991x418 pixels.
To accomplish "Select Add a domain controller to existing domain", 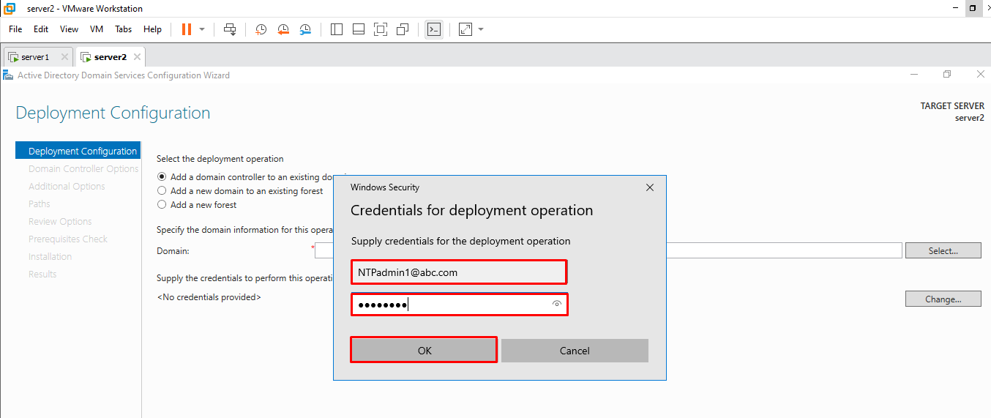I will click(162, 176).
